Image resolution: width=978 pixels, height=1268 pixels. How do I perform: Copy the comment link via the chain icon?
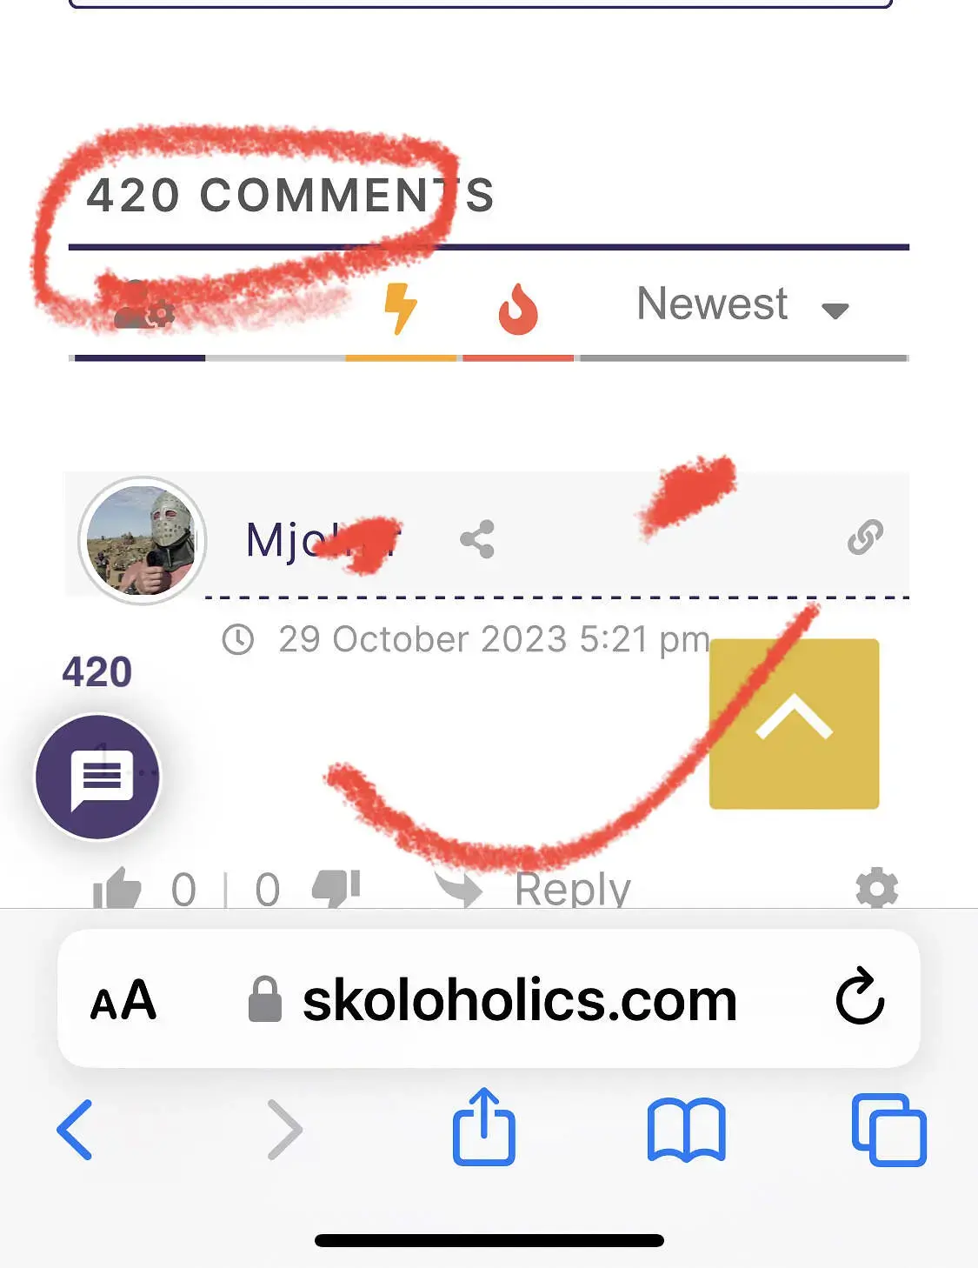(x=865, y=537)
